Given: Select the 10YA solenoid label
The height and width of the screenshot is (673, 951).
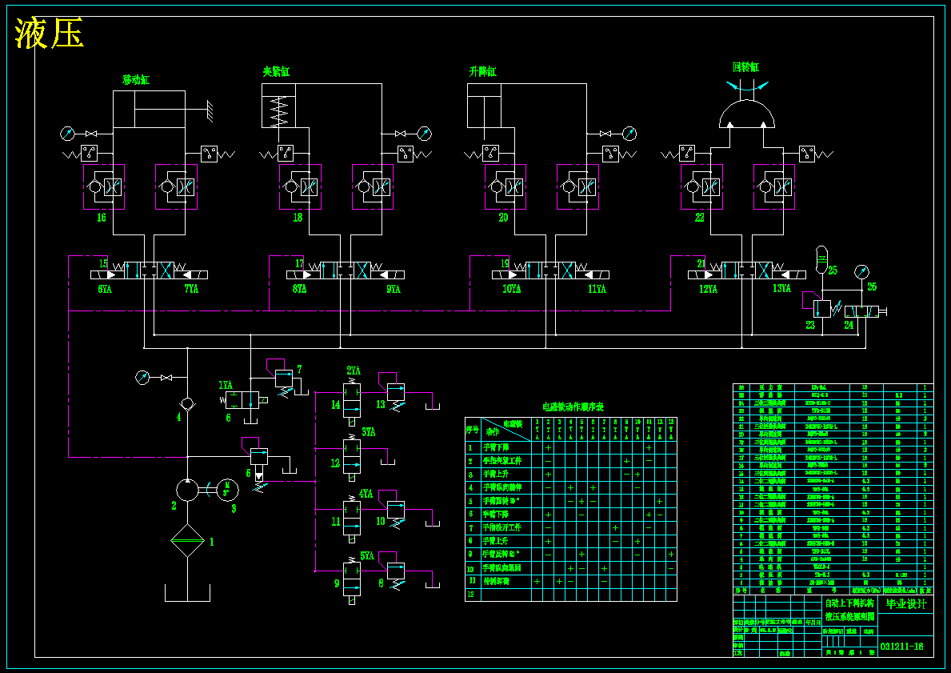Looking at the screenshot, I should [511, 290].
